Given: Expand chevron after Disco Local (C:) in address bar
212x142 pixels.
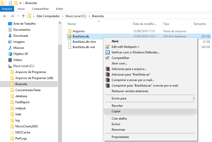Looking at the screenshot, I should pos(89,16).
